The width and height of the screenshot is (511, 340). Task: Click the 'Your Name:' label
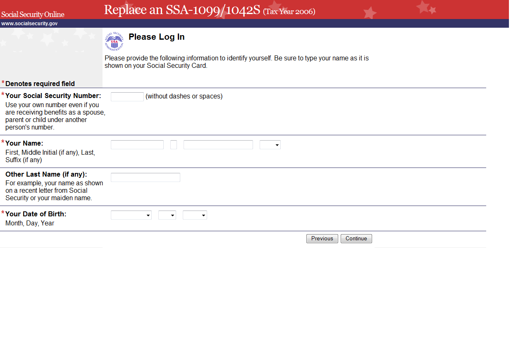click(24, 144)
